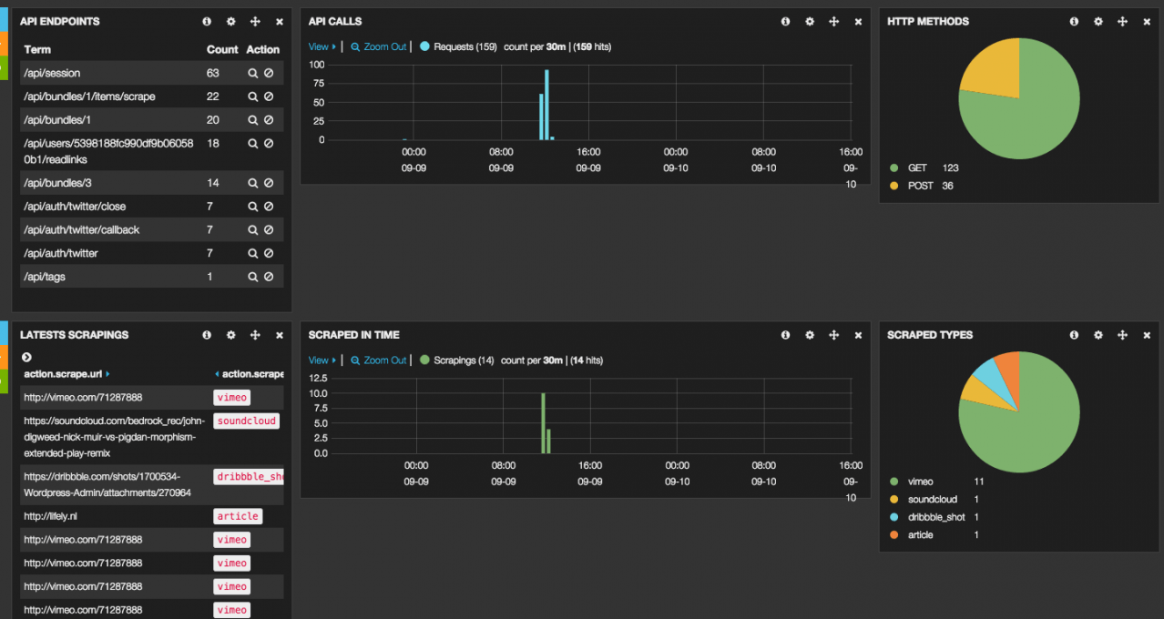
Task: Click the move icon on HTTP METHODS panel
Action: 1122,21
